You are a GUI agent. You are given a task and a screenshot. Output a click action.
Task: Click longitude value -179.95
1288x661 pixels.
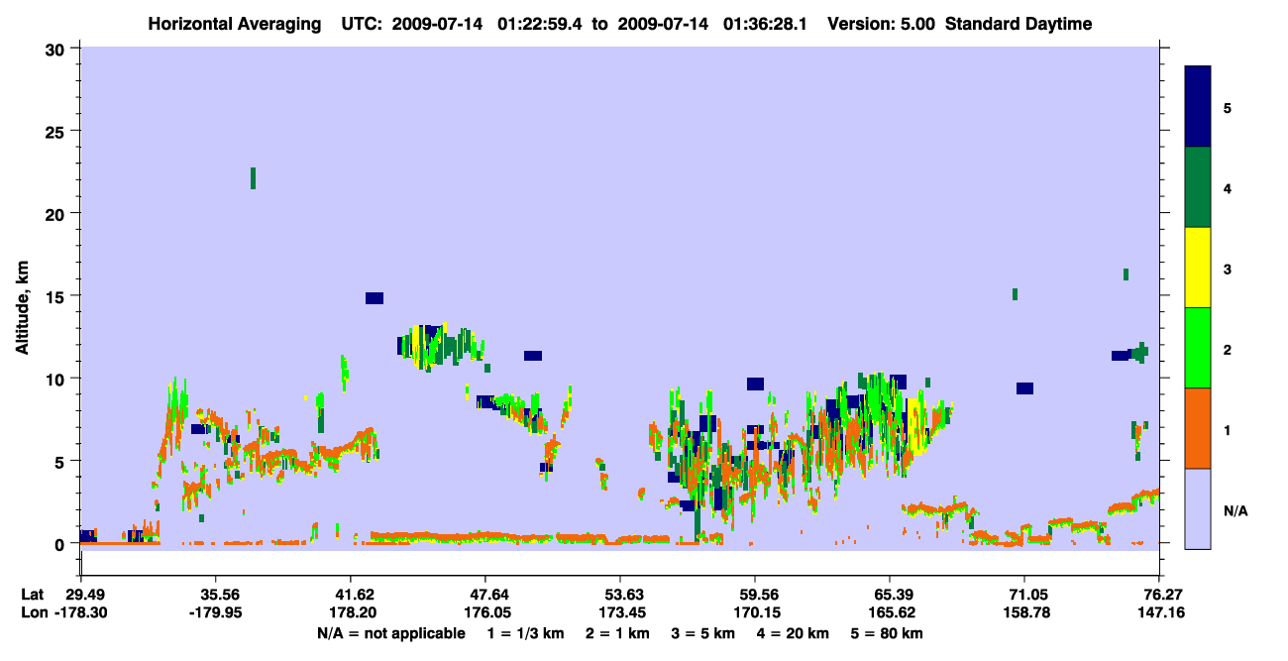coord(217,613)
